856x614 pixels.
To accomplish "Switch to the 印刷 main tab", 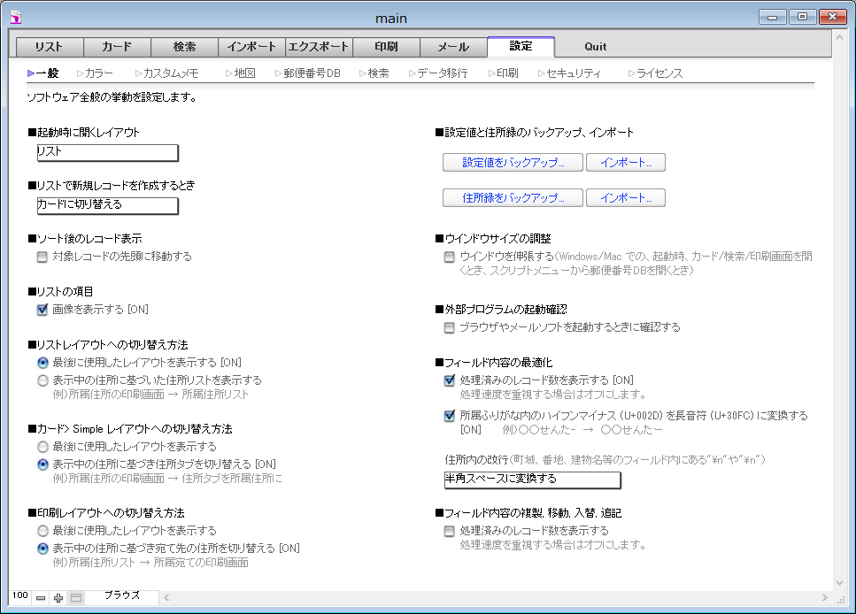I will pos(386,47).
